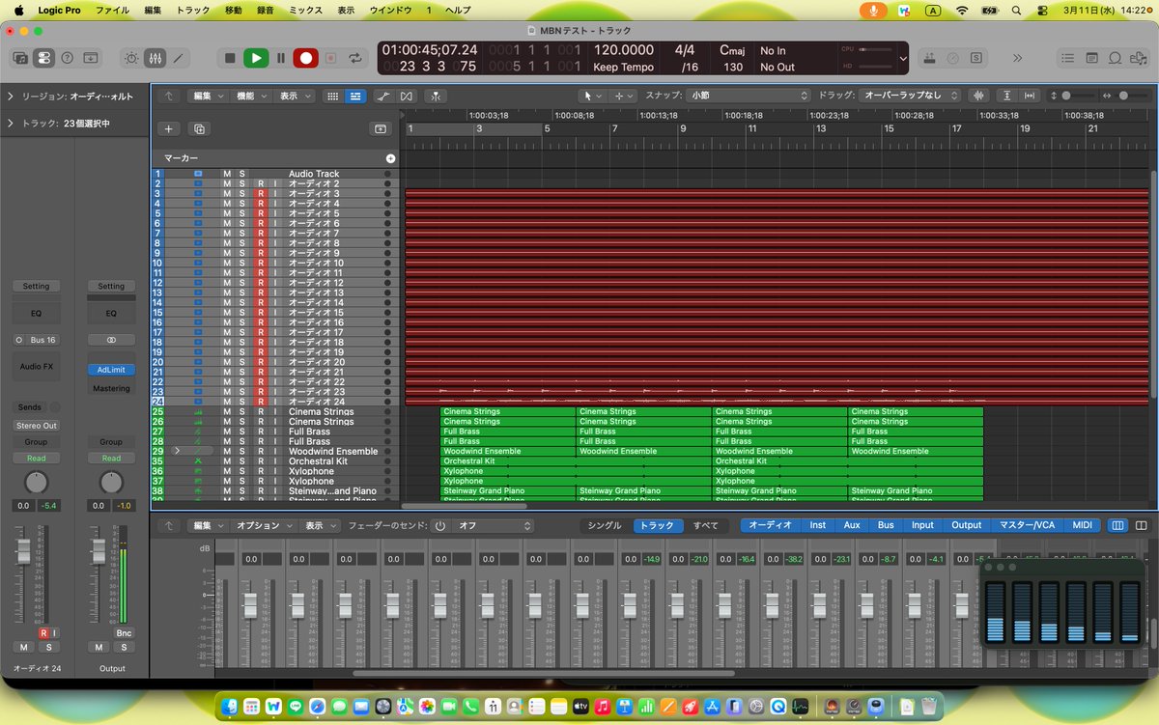This screenshot has width=1159, height=725.
Task: Open トラック menu in menu bar
Action: point(191,10)
